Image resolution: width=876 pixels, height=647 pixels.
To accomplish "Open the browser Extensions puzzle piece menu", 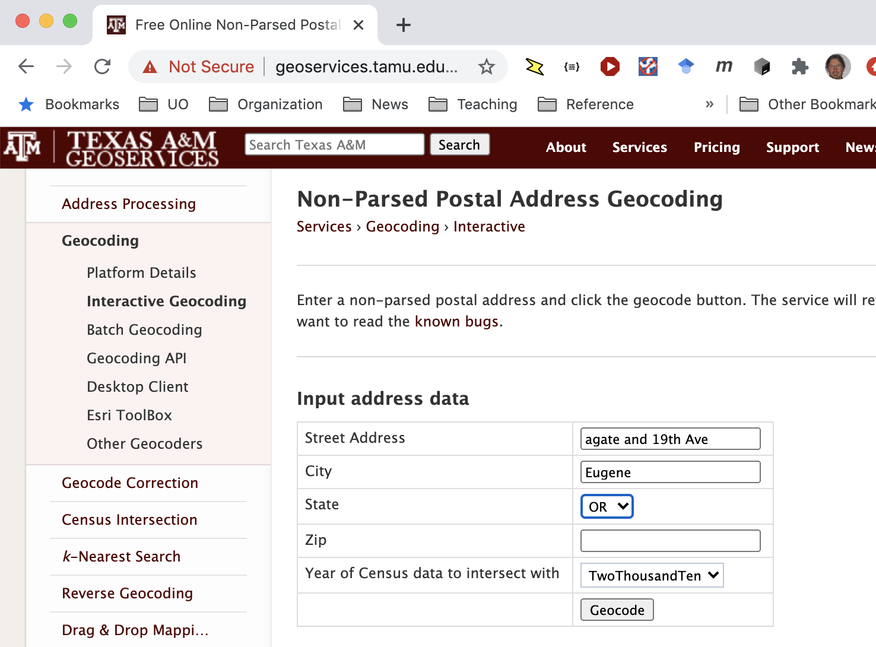I will (x=799, y=66).
